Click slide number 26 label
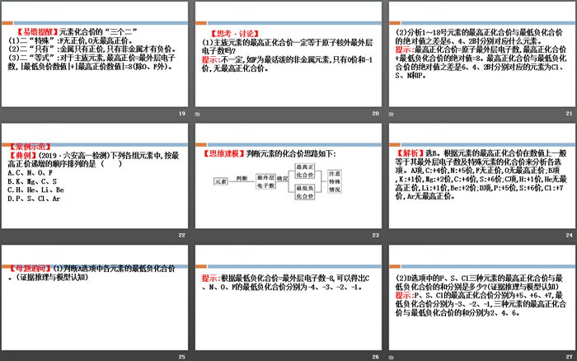This screenshot has height=361, width=577. (x=375, y=357)
